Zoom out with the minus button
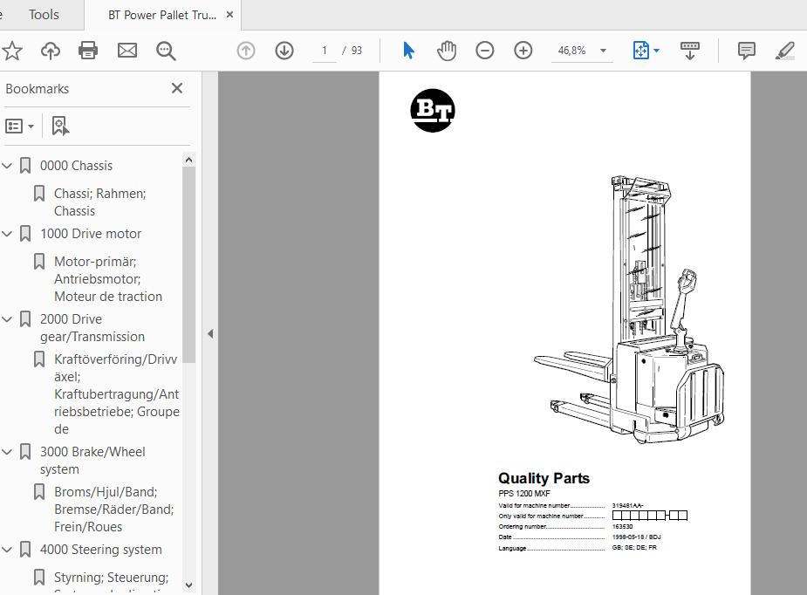Viewport: 807px width, 595px height. point(485,51)
